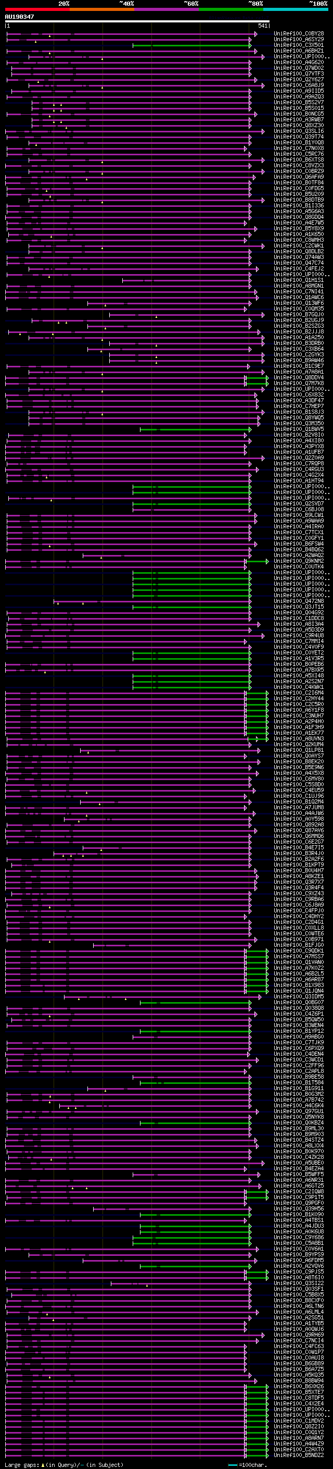Select the UniRef100_C9RBA6 label
Viewport: 333px width, 1469px height.
click(298, 898)
